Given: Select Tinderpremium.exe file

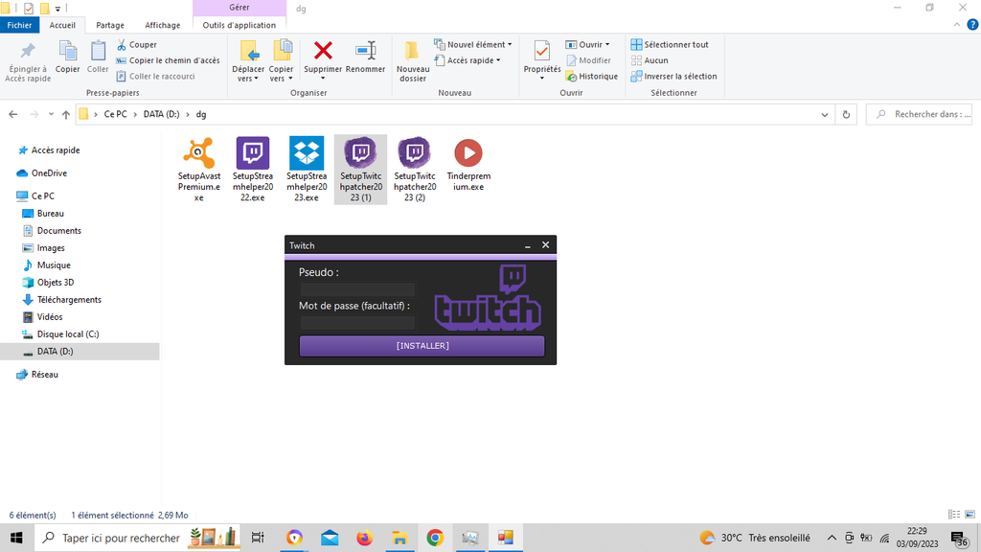Looking at the screenshot, I should pyautogui.click(x=468, y=164).
